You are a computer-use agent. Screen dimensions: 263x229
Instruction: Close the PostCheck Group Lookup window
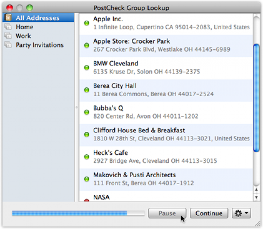coord(9,8)
